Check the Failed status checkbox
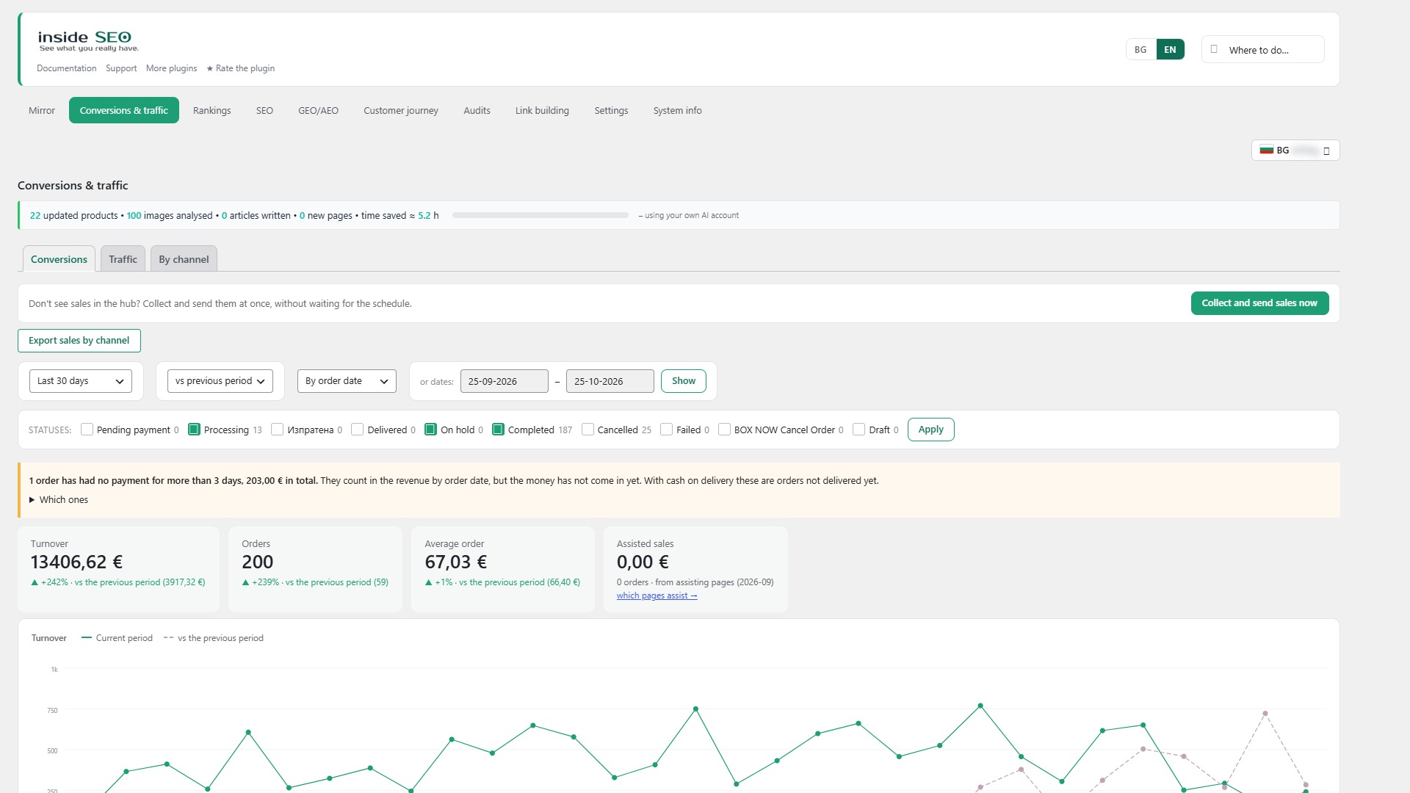The image size is (1410, 793). tap(666, 430)
